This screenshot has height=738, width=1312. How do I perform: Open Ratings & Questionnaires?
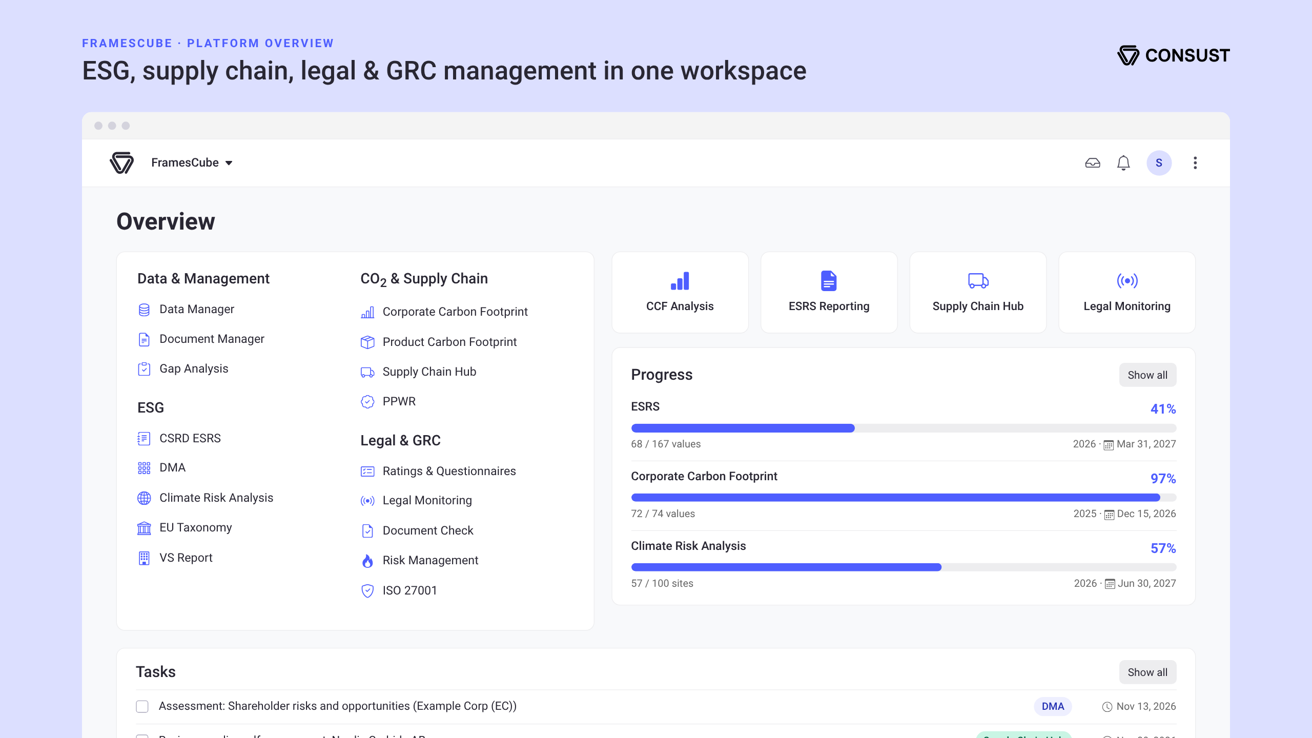pos(449,471)
